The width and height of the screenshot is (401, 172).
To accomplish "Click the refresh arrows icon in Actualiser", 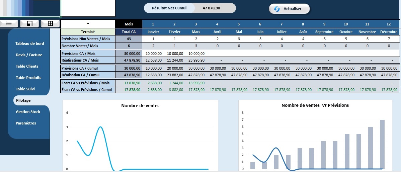I will (277, 9).
